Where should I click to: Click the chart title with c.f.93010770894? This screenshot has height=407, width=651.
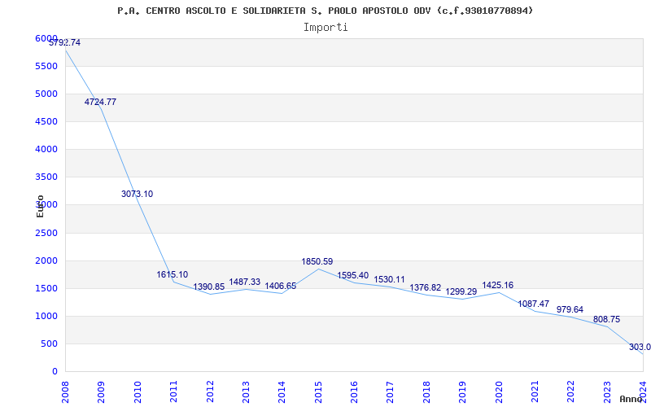point(325,11)
